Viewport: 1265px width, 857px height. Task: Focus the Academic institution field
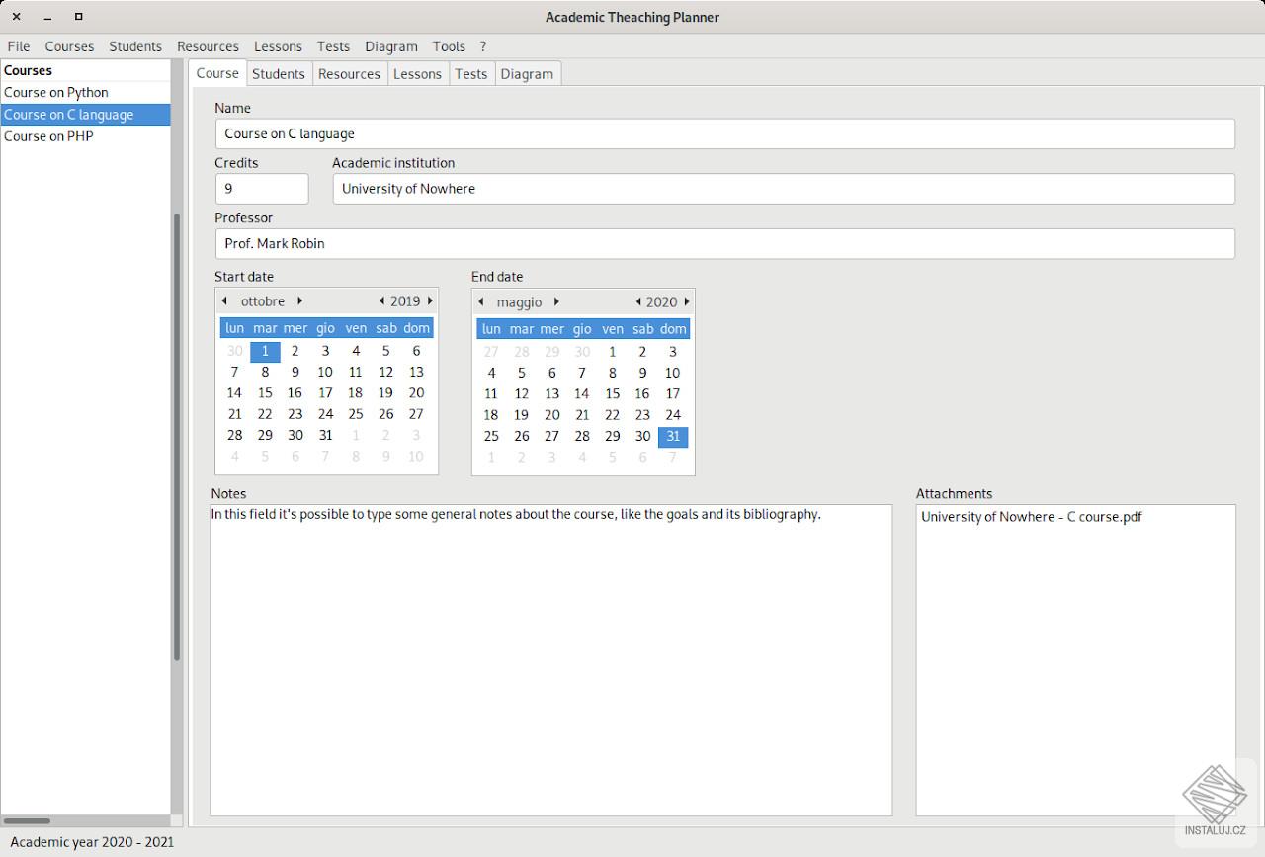tap(784, 189)
